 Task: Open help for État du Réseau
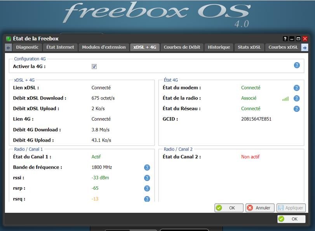click(x=296, y=108)
